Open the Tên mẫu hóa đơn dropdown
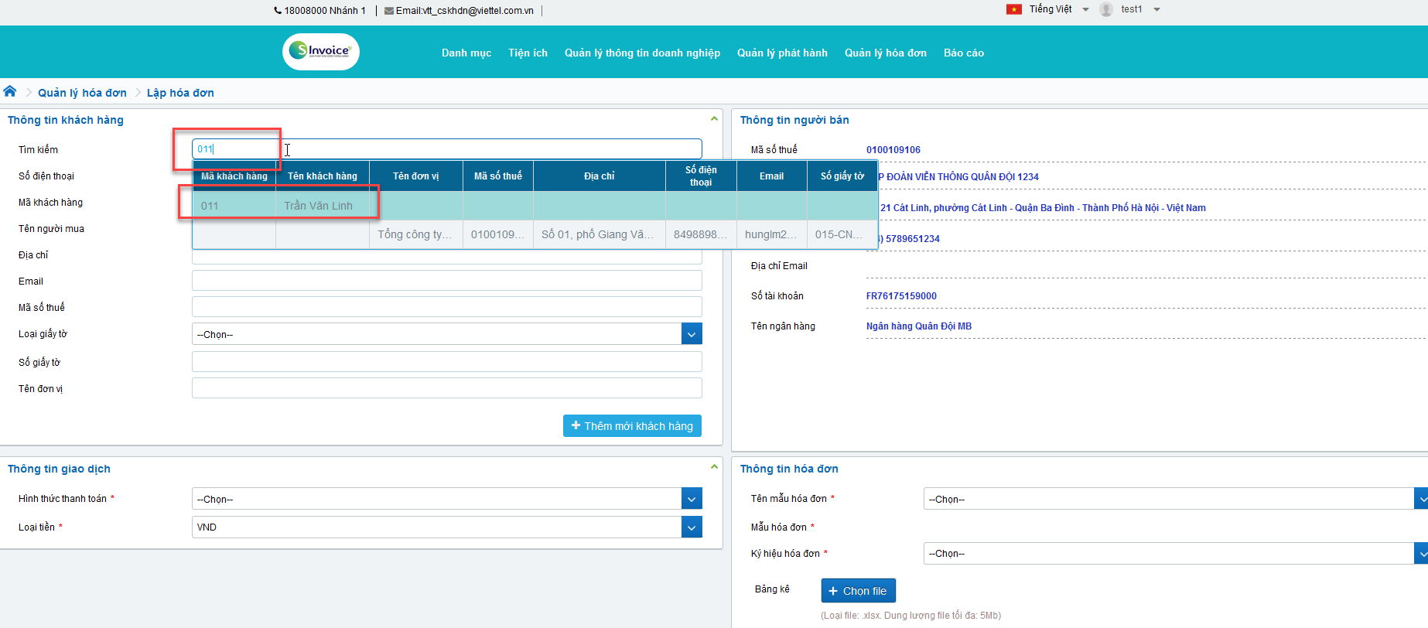 point(1420,499)
